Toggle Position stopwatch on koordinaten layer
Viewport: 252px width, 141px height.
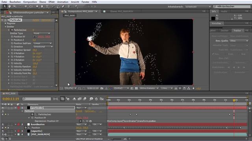[26, 128]
